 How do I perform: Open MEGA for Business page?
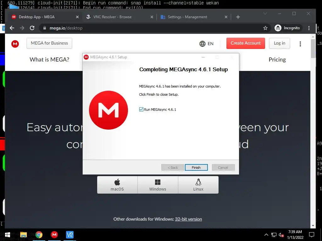49,43
